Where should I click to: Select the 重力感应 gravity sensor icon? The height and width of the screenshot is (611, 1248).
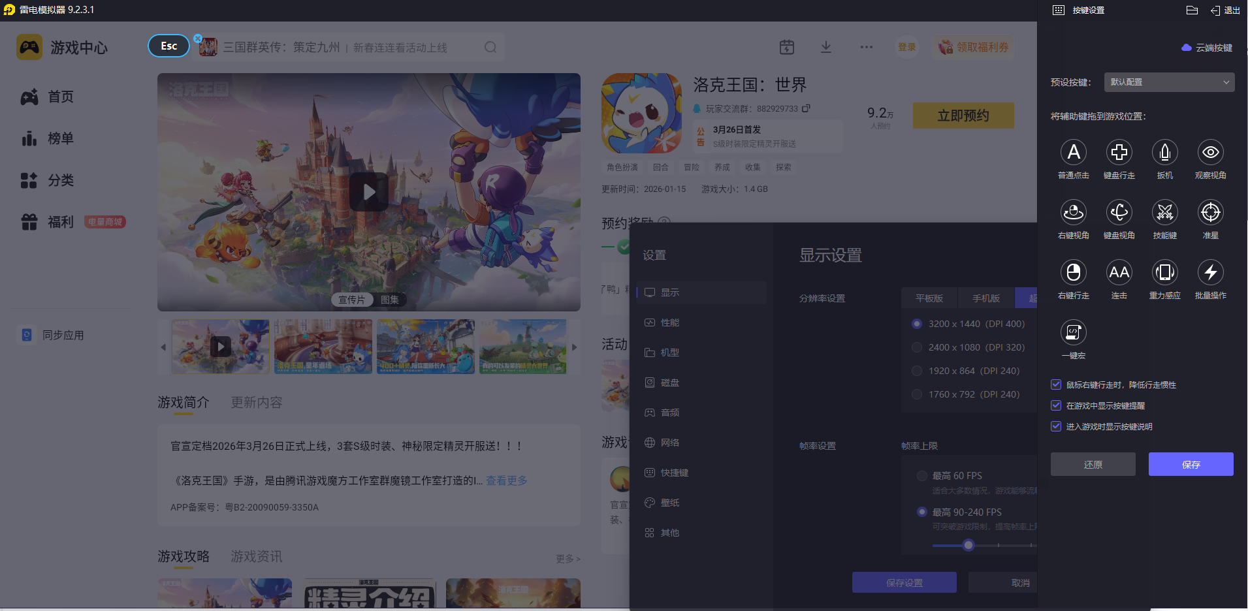[x=1165, y=272]
